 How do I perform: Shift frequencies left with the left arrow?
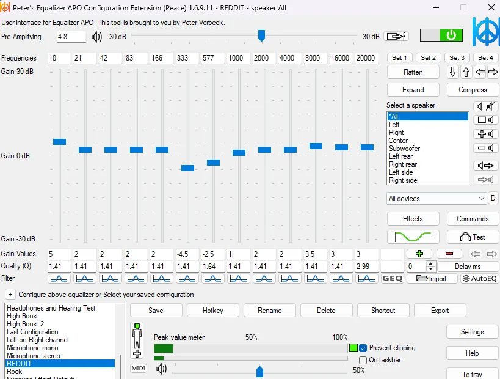pyautogui.click(x=480, y=72)
